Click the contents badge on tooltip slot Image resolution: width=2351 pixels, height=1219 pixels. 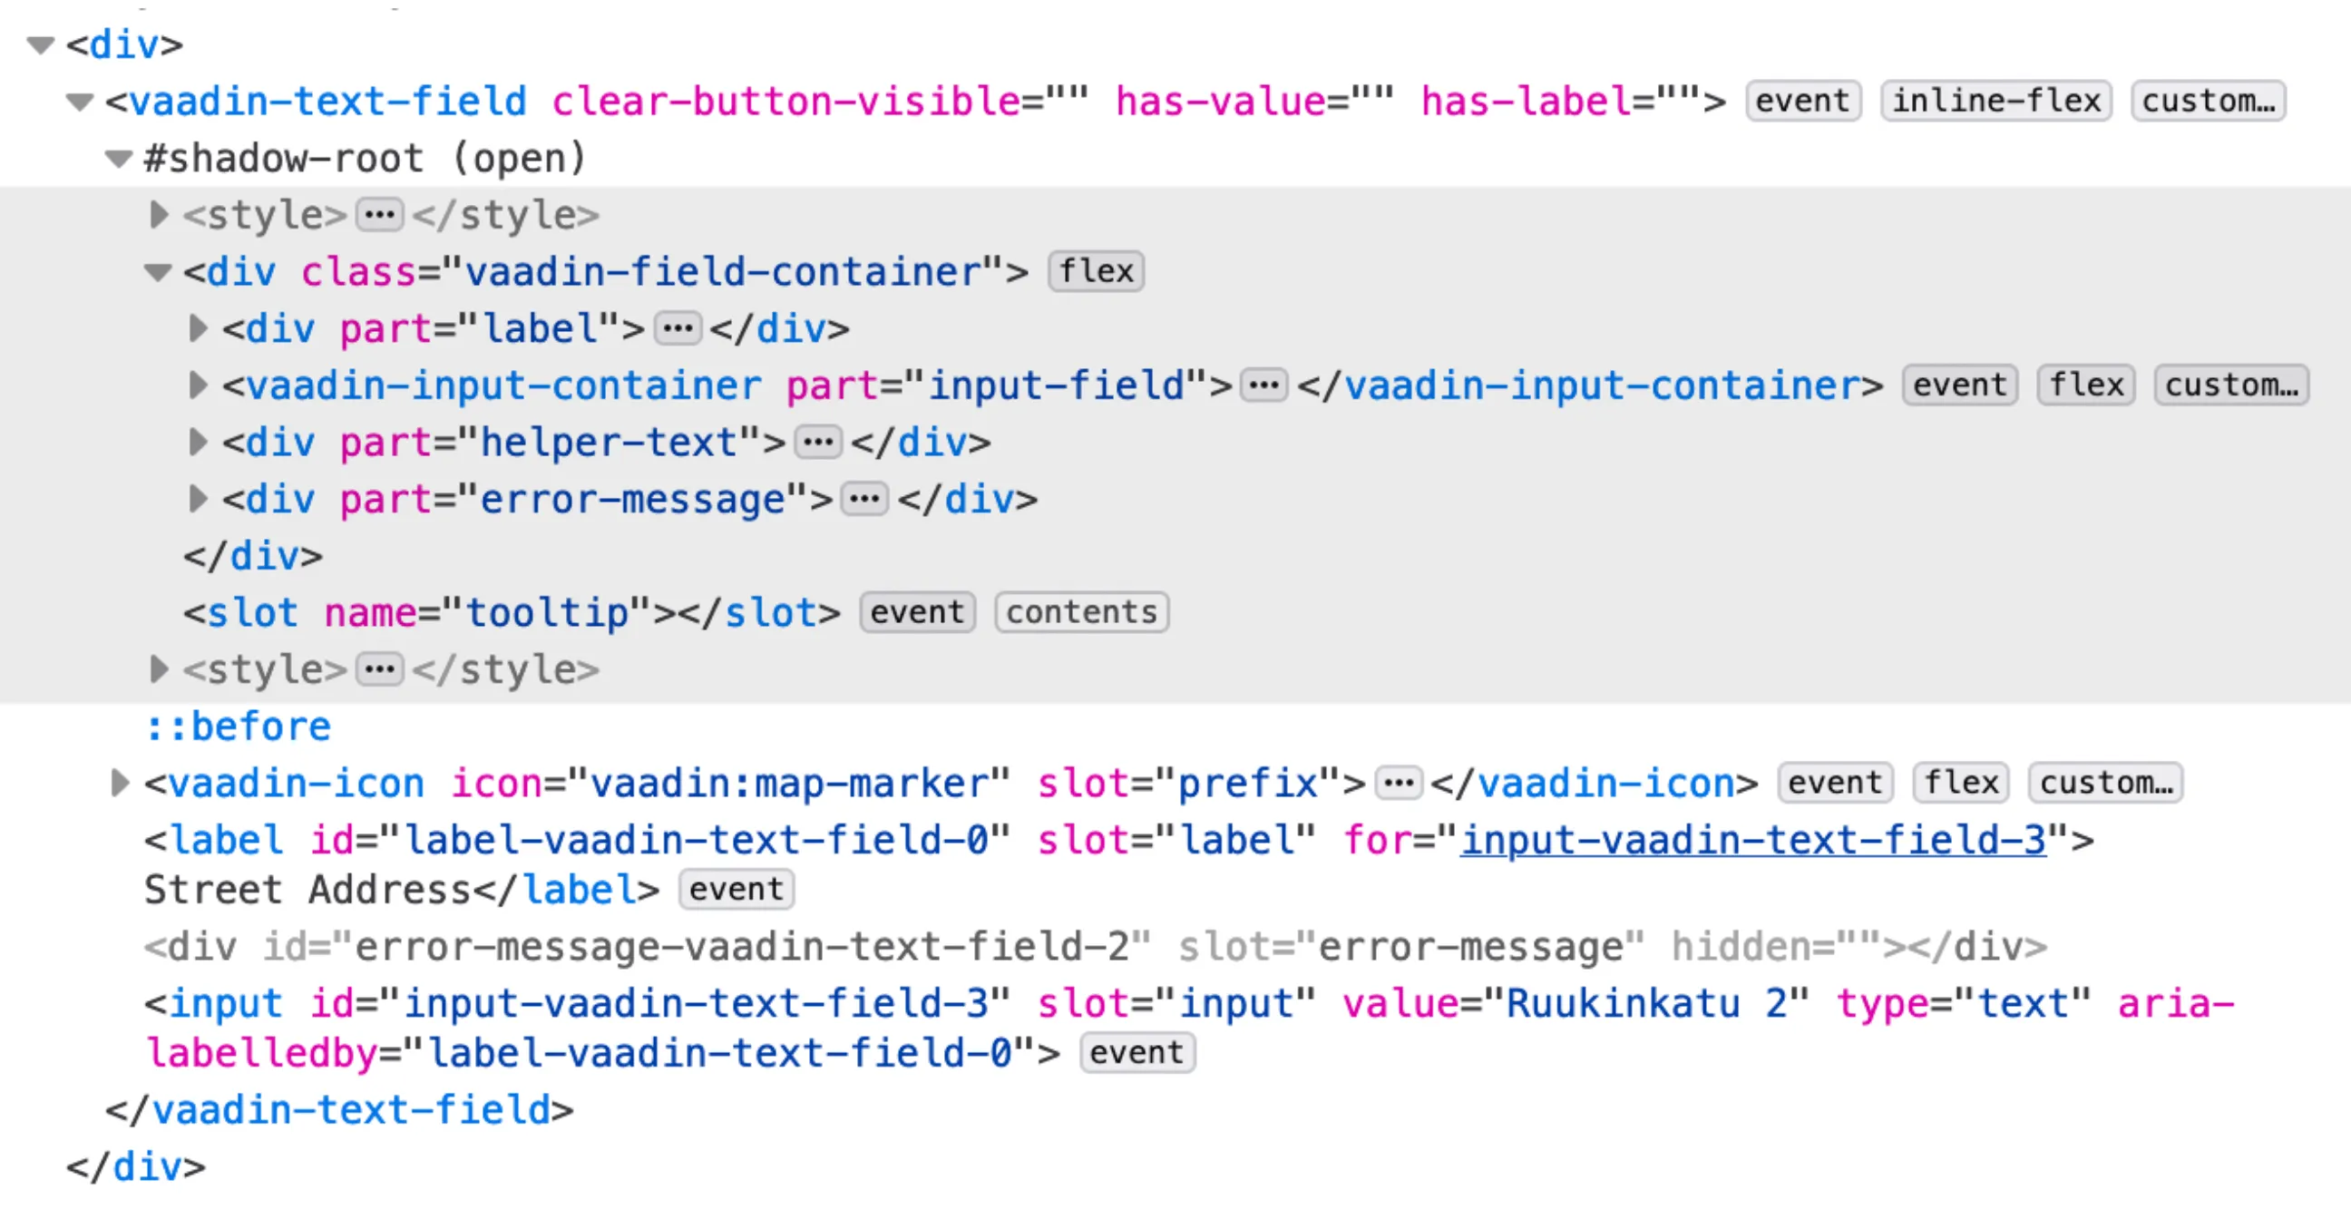click(1080, 612)
